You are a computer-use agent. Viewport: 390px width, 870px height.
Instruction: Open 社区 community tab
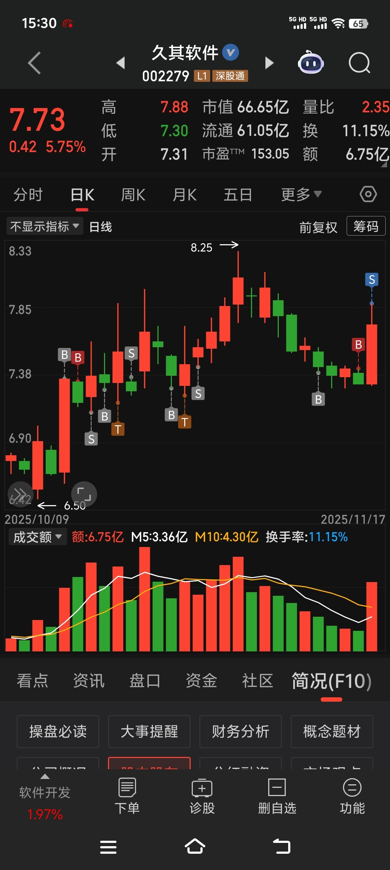click(257, 681)
